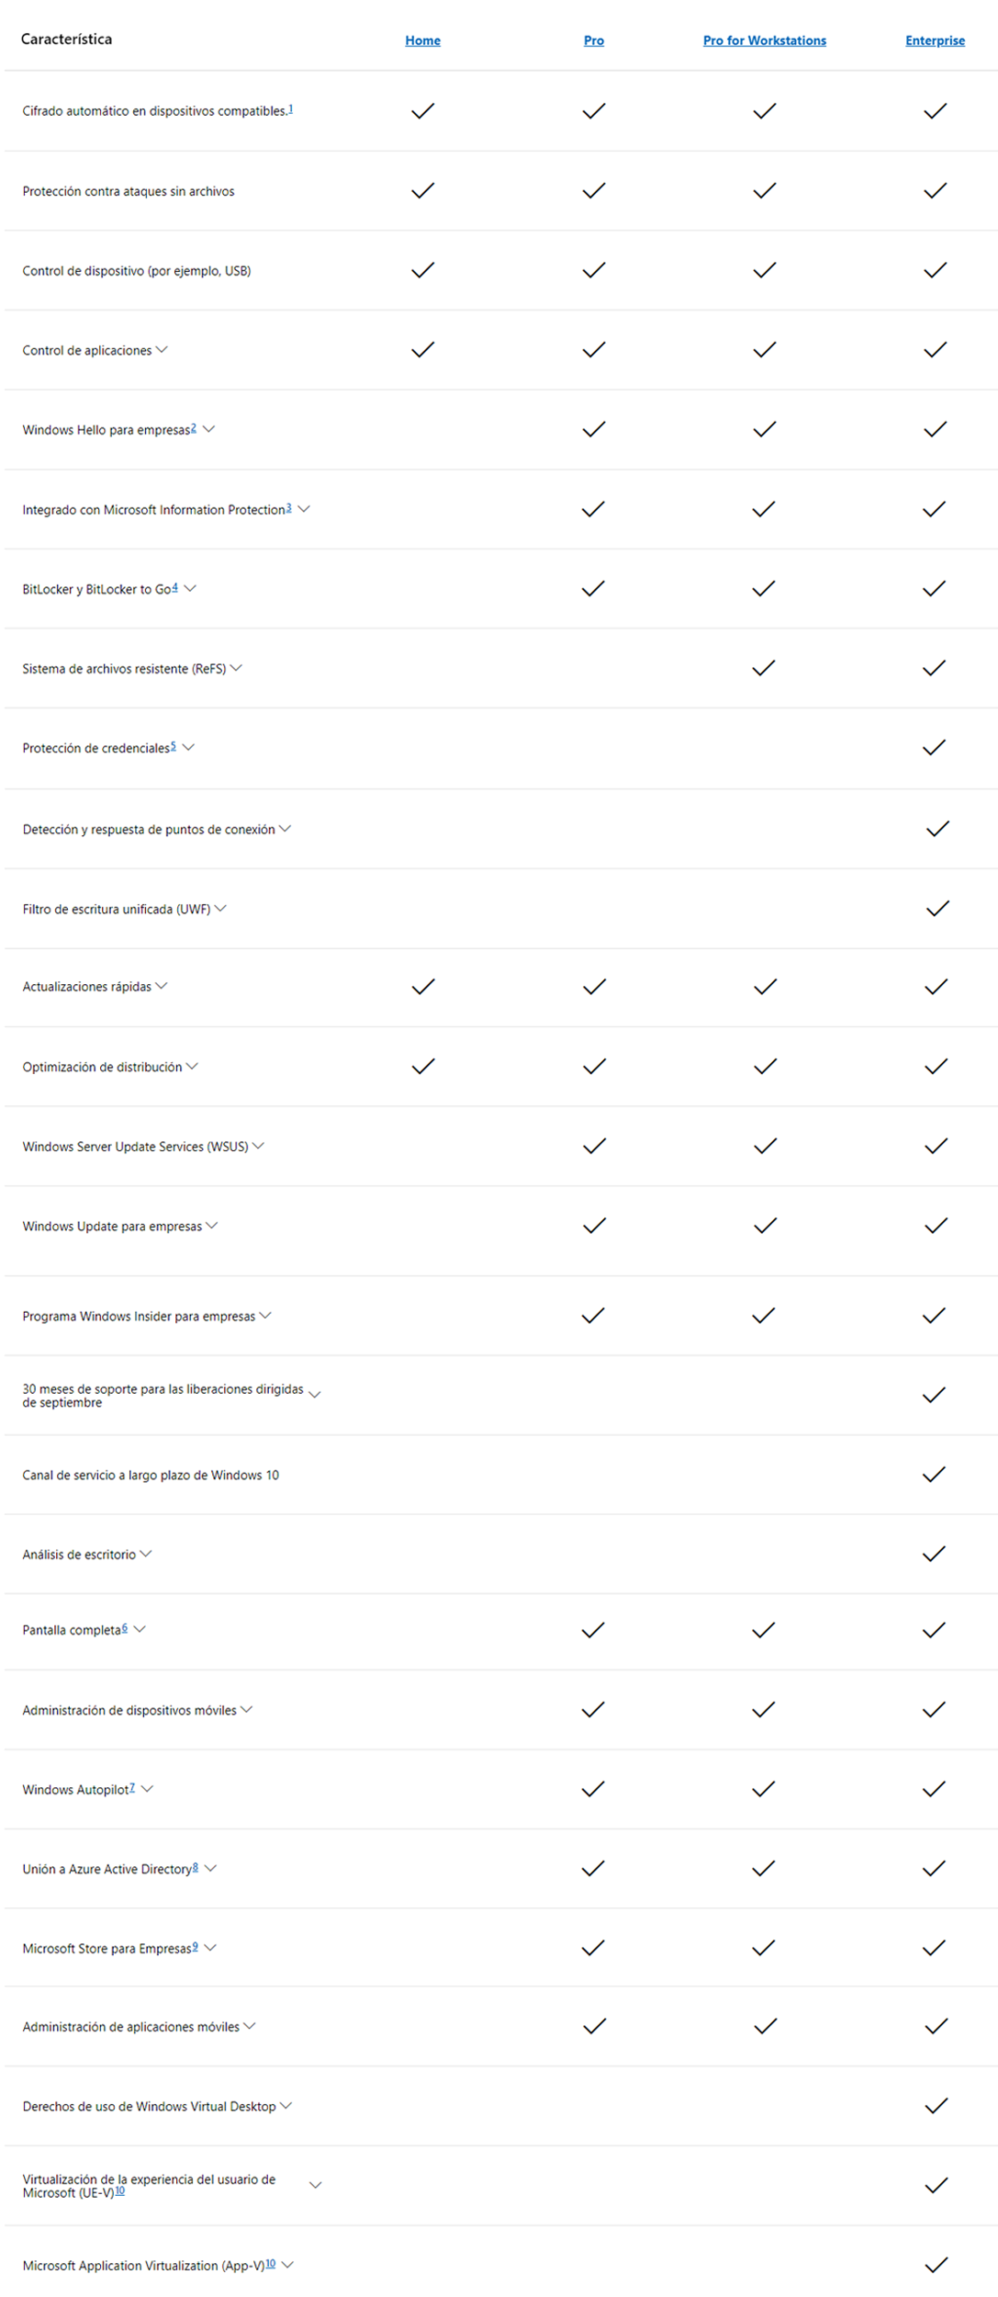
Task: Open the Pro edition link
Action: pos(593,40)
